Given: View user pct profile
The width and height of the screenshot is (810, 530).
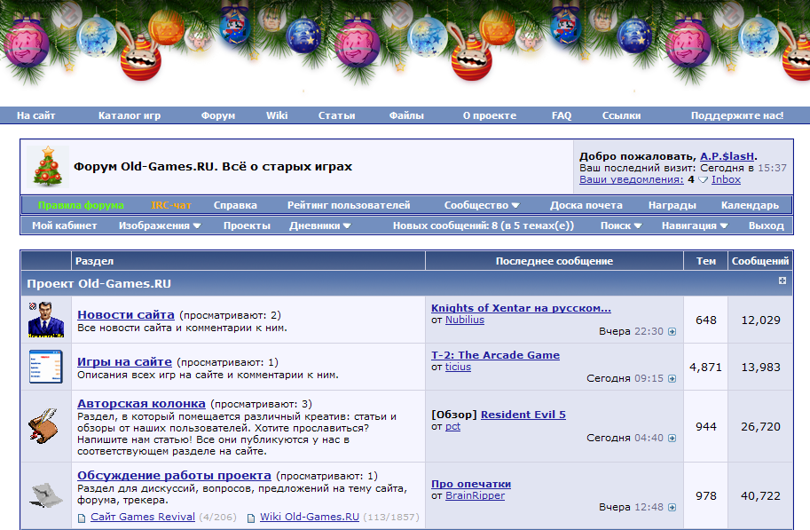Looking at the screenshot, I should pos(452,427).
